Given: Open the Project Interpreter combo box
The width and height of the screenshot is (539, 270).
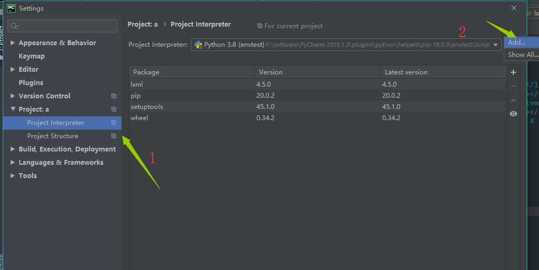Looking at the screenshot, I should 346,45.
